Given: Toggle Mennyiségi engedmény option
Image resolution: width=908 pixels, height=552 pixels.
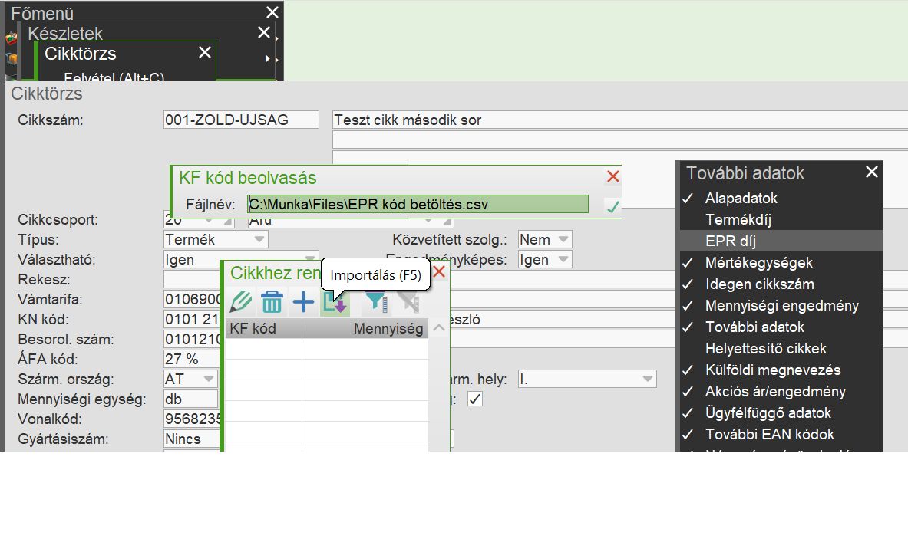Looking at the screenshot, I should tap(780, 305).
